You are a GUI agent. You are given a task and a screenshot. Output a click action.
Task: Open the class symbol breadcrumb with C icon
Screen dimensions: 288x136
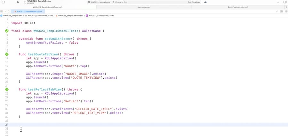[x=100, y=16]
